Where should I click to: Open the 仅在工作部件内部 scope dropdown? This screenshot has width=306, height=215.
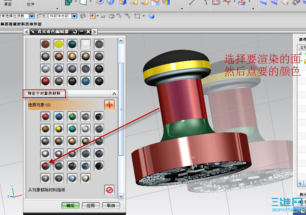pyautogui.click(x=74, y=16)
